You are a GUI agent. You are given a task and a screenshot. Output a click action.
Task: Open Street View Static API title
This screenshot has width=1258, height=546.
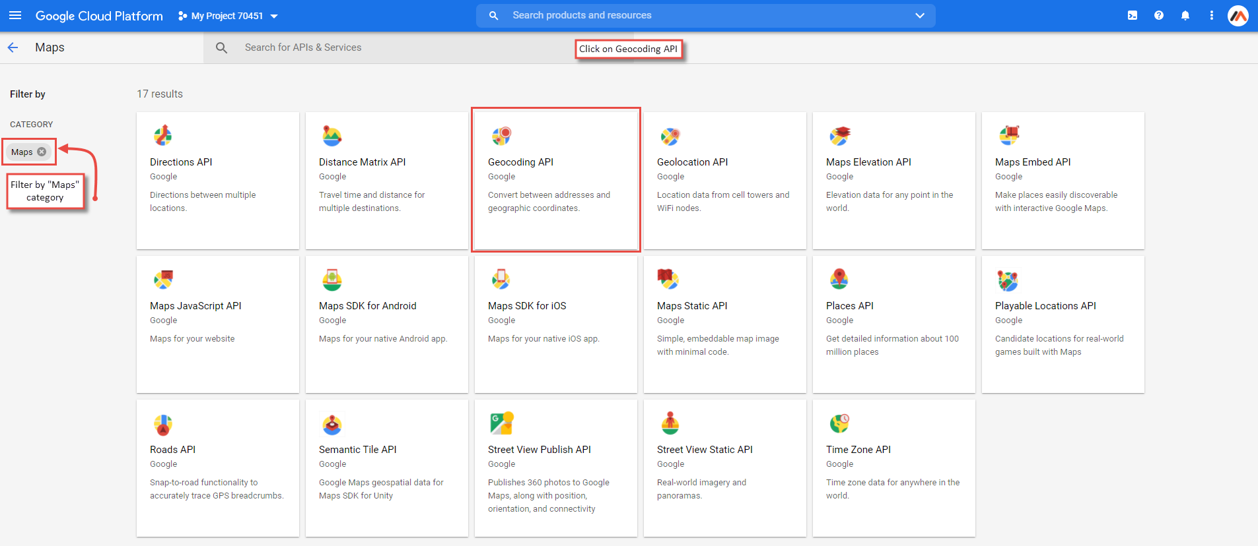tap(705, 450)
